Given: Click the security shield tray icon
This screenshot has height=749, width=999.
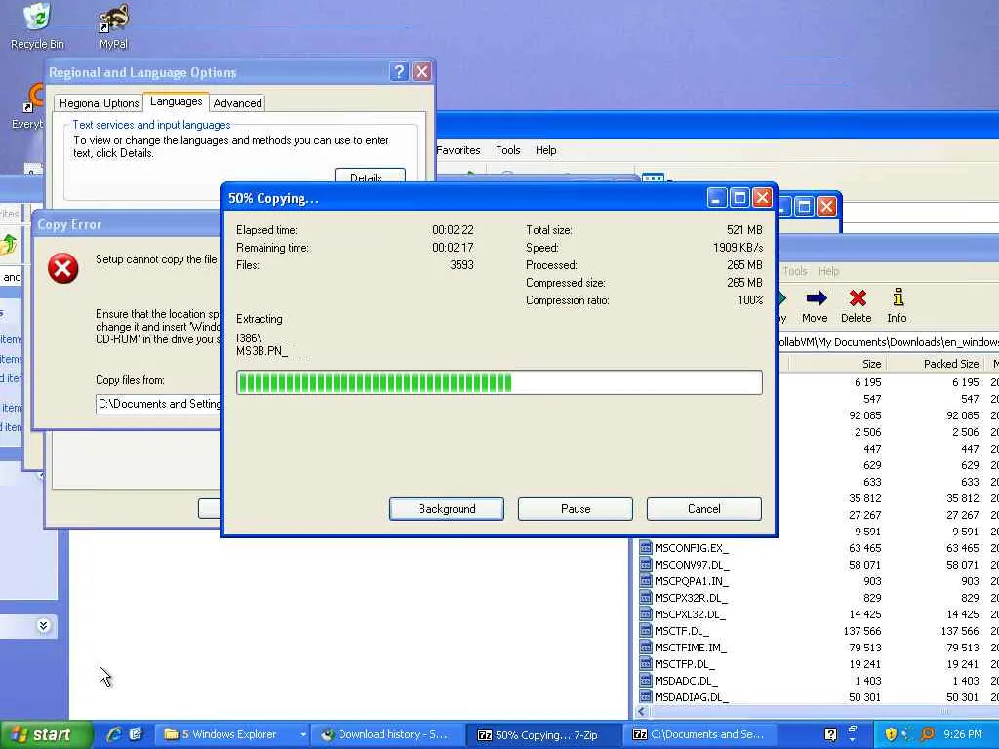Looking at the screenshot, I should (891, 734).
